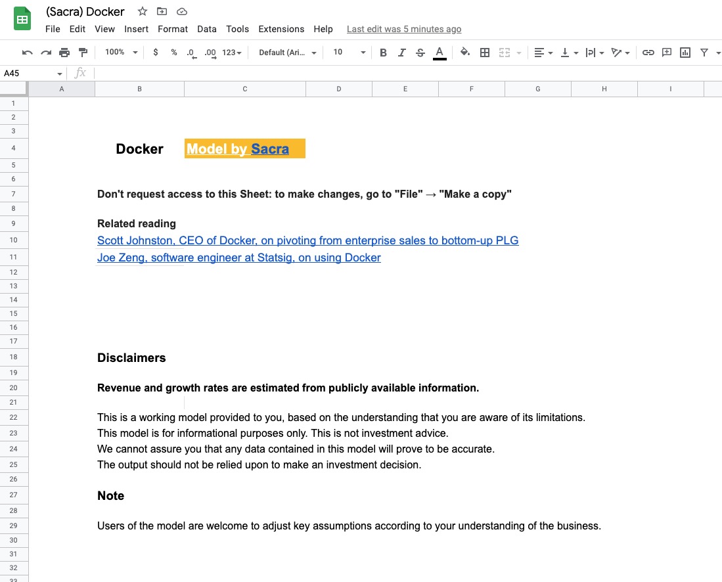722x582 pixels.
Task: Open text wrapping dropdown
Action: [595, 53]
